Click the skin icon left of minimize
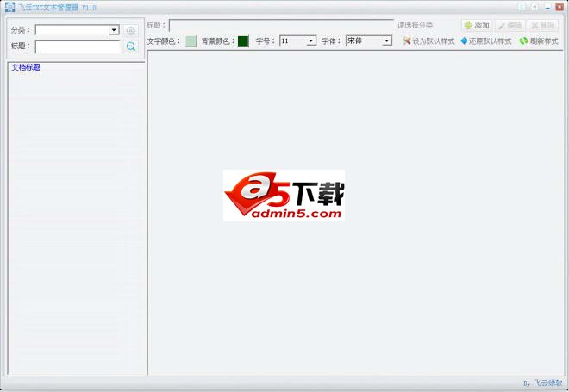 [x=535, y=7]
